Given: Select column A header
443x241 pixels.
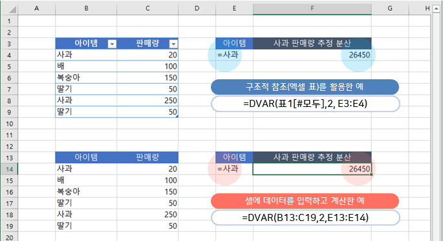Looking at the screenshot, I should coord(36,8).
